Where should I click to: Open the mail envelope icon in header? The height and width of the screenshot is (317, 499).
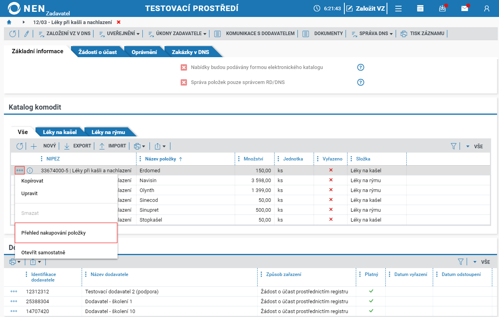[x=465, y=8]
